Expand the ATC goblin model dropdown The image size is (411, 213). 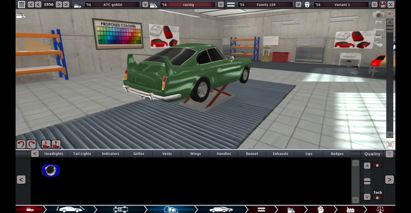[145, 5]
